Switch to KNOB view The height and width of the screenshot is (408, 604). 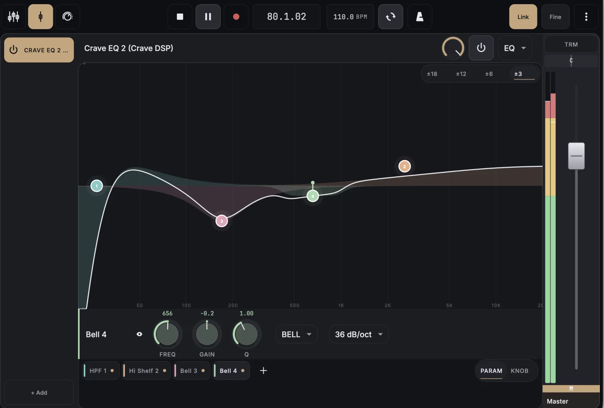[519, 371]
